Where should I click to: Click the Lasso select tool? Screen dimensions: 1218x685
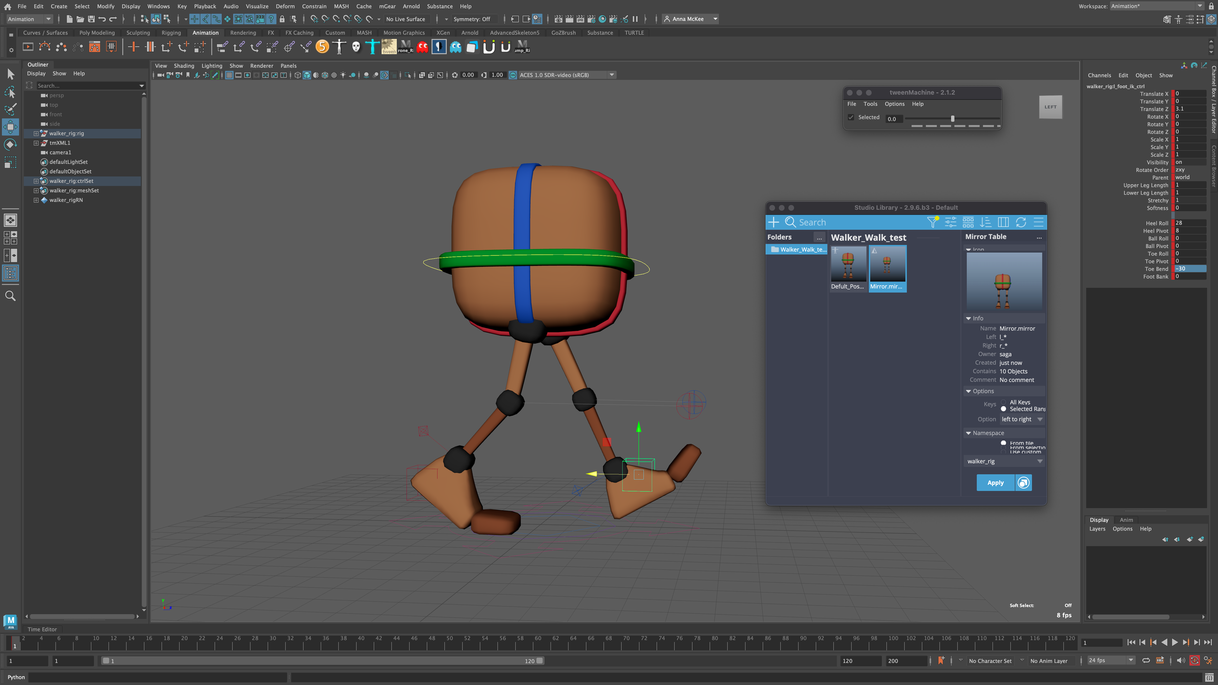(10, 92)
